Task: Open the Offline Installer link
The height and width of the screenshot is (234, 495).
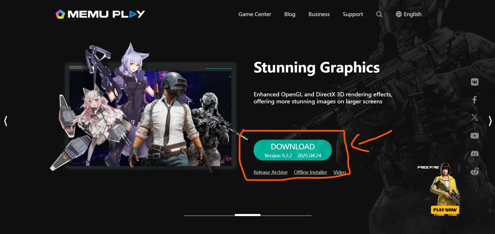Action: [x=310, y=172]
